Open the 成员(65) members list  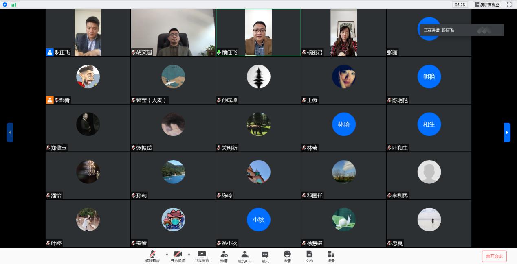[244, 255]
